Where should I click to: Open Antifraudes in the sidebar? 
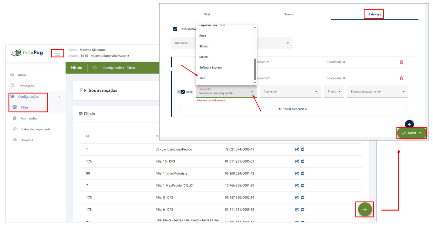pos(29,118)
